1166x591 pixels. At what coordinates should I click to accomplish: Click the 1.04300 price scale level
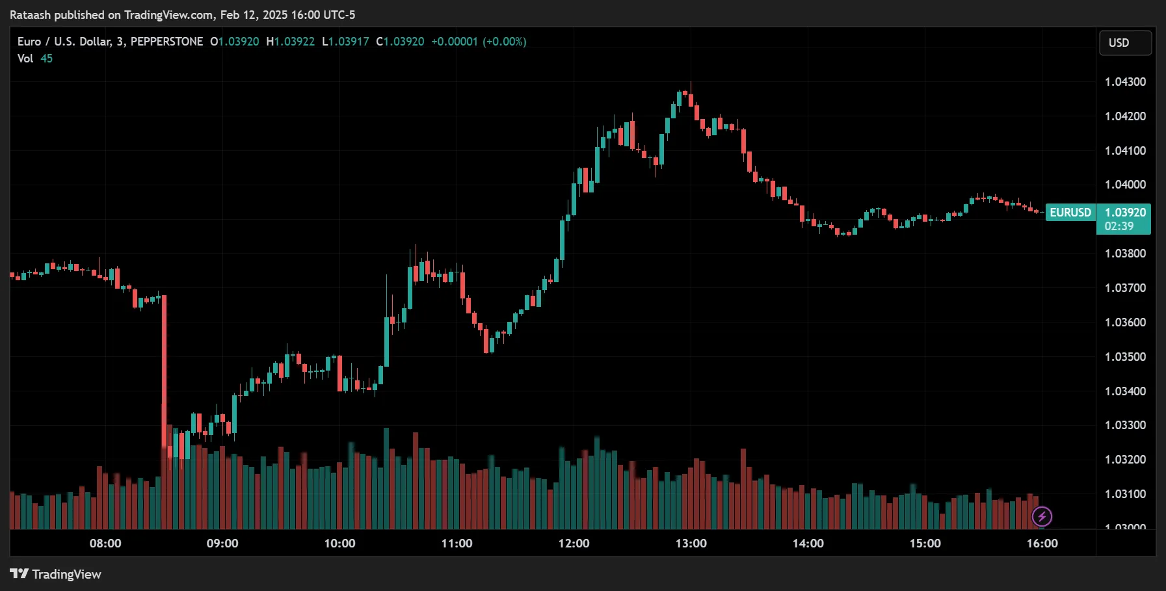1126,81
